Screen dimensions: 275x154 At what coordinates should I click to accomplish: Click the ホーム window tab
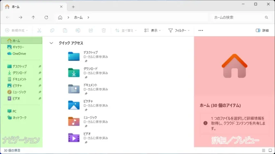tap(35, 7)
